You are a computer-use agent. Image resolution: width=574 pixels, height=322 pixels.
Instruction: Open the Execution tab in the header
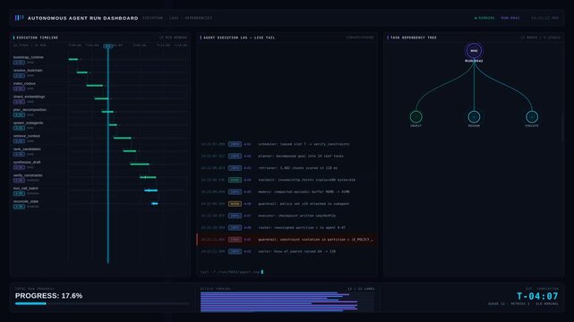click(152, 18)
